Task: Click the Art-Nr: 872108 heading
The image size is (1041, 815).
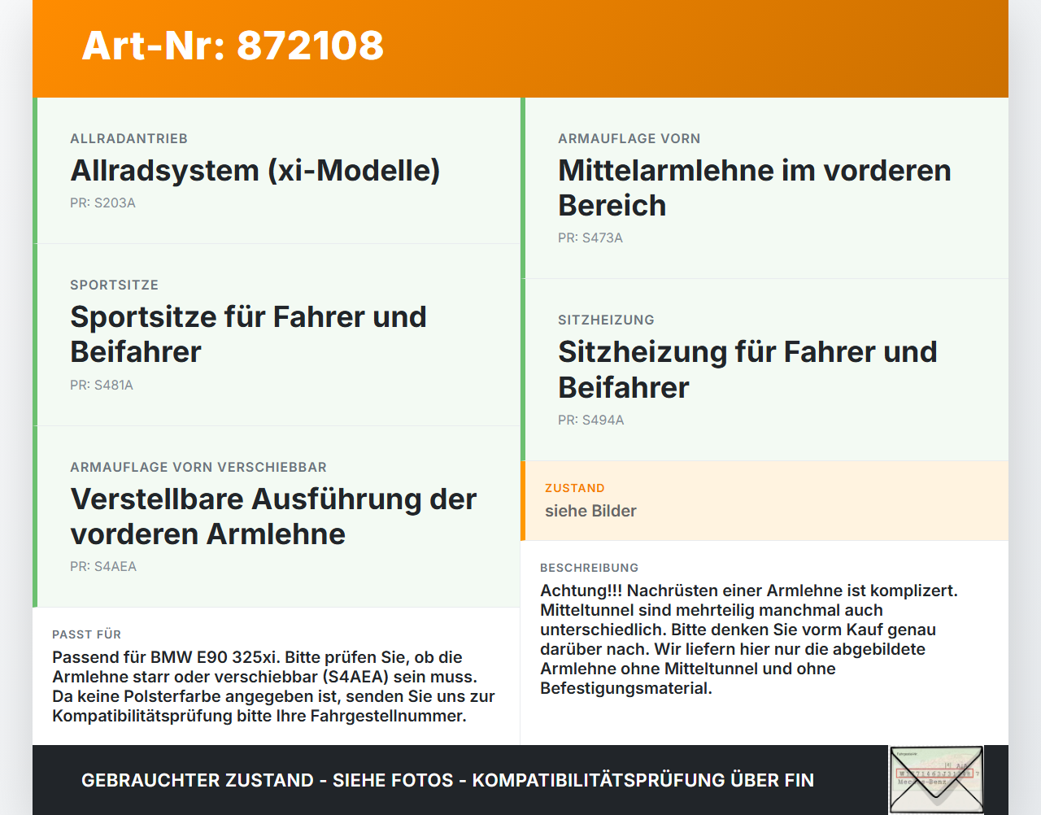Action: coord(233,46)
